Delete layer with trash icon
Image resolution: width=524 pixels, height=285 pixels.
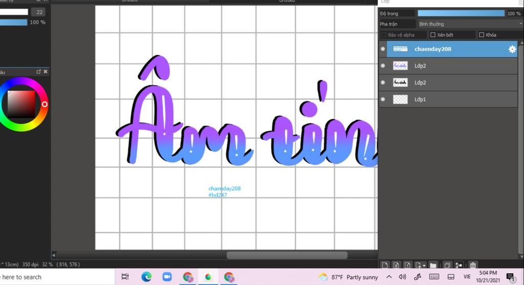click(x=472, y=265)
